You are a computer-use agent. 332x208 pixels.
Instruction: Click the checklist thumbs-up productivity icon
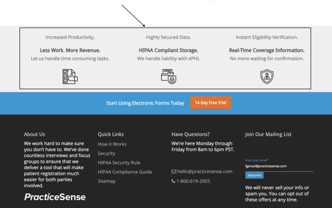[70, 77]
